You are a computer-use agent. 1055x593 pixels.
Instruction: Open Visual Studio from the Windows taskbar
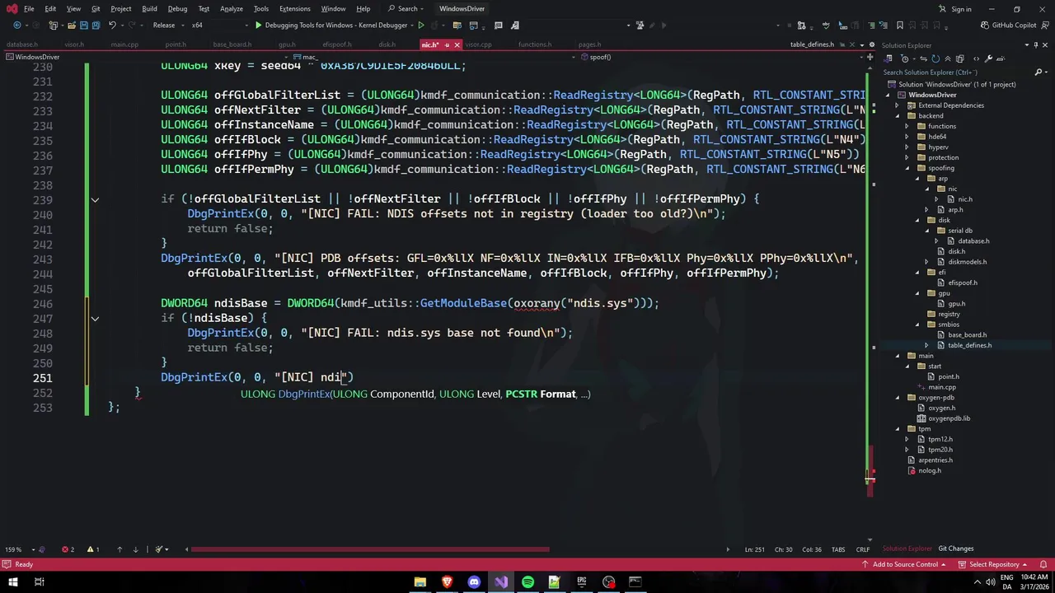click(x=501, y=582)
